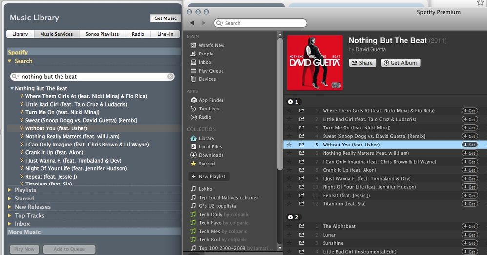
Task: Switch to Library tab in Music Library
Action: click(20, 34)
